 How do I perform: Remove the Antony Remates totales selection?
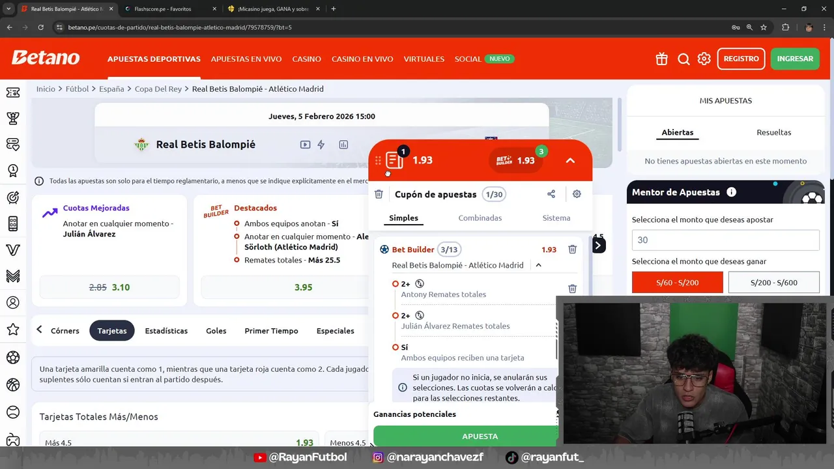tap(572, 289)
